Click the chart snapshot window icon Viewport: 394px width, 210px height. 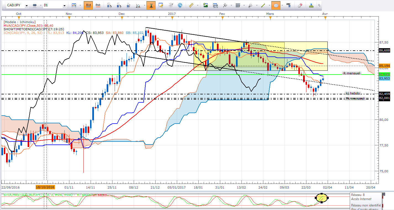point(215,6)
